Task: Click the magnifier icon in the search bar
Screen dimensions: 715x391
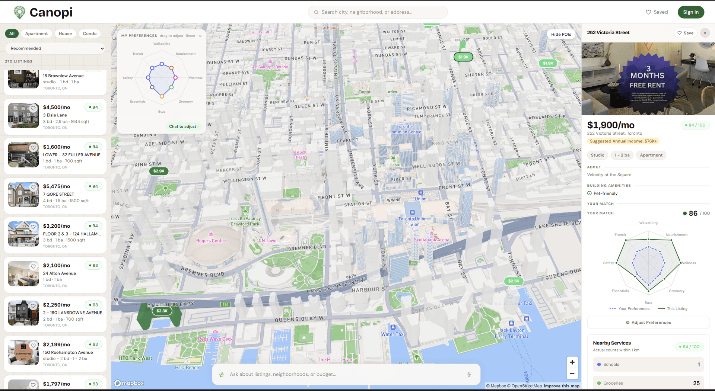Action: point(316,12)
